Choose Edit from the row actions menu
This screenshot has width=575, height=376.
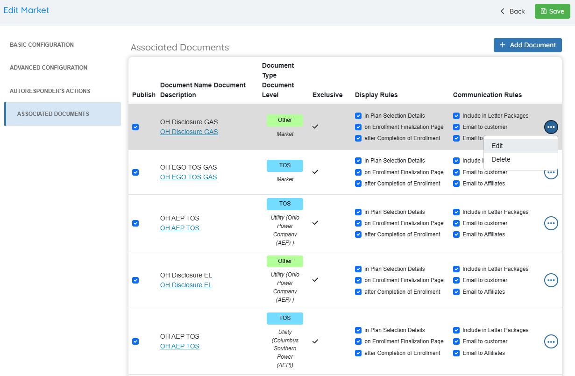tap(521, 146)
